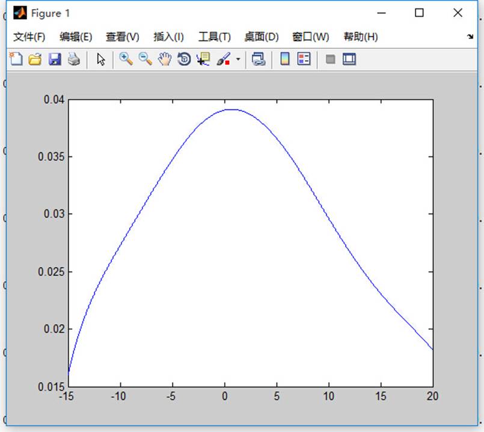Expand the Brush tool color dropdown arrow
484x432 pixels.
tap(238, 60)
